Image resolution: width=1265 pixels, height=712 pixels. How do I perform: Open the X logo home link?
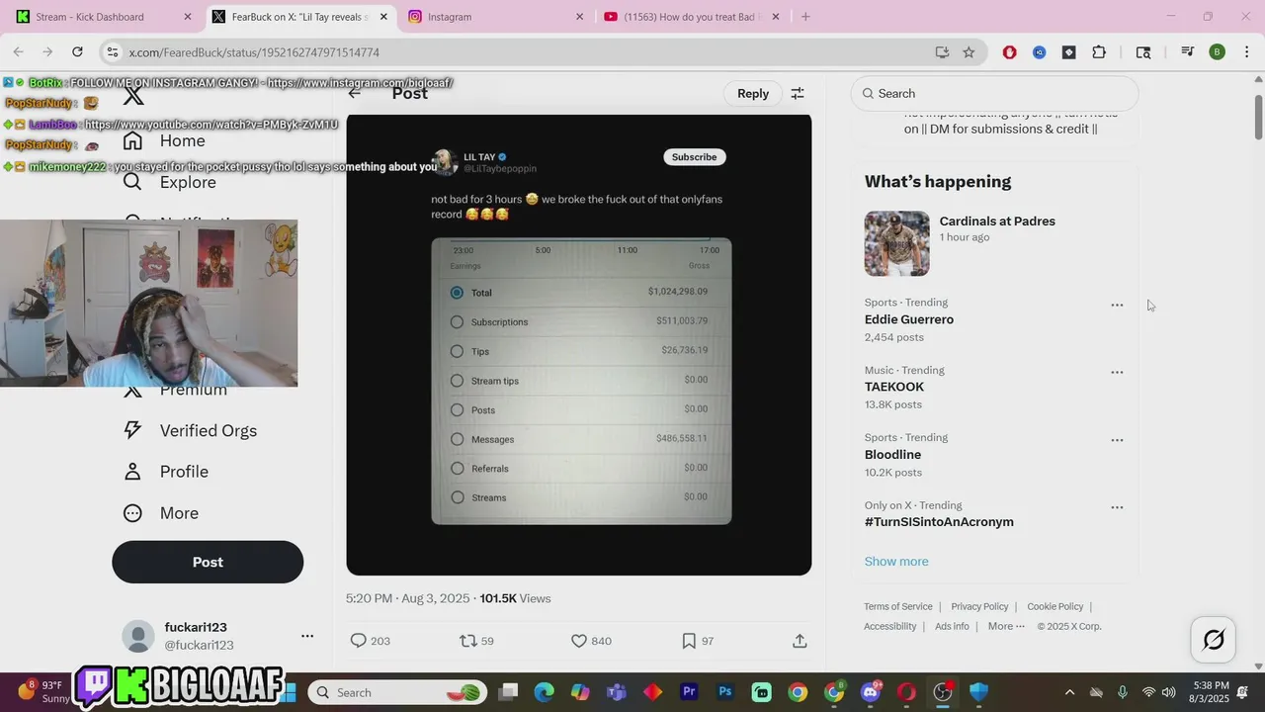(x=133, y=96)
